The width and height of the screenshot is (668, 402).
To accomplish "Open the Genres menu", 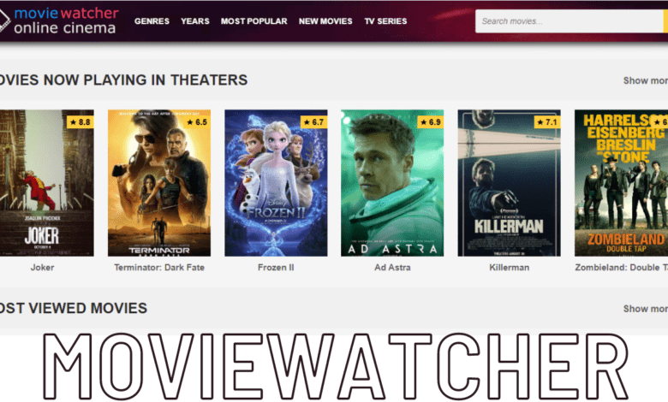I will tap(152, 21).
